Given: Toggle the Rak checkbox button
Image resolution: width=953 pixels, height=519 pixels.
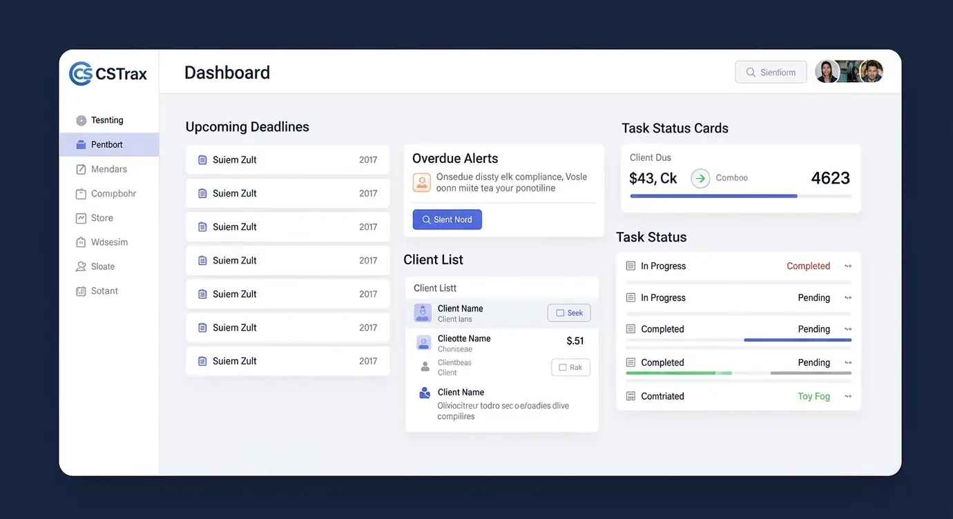Looking at the screenshot, I should (570, 368).
